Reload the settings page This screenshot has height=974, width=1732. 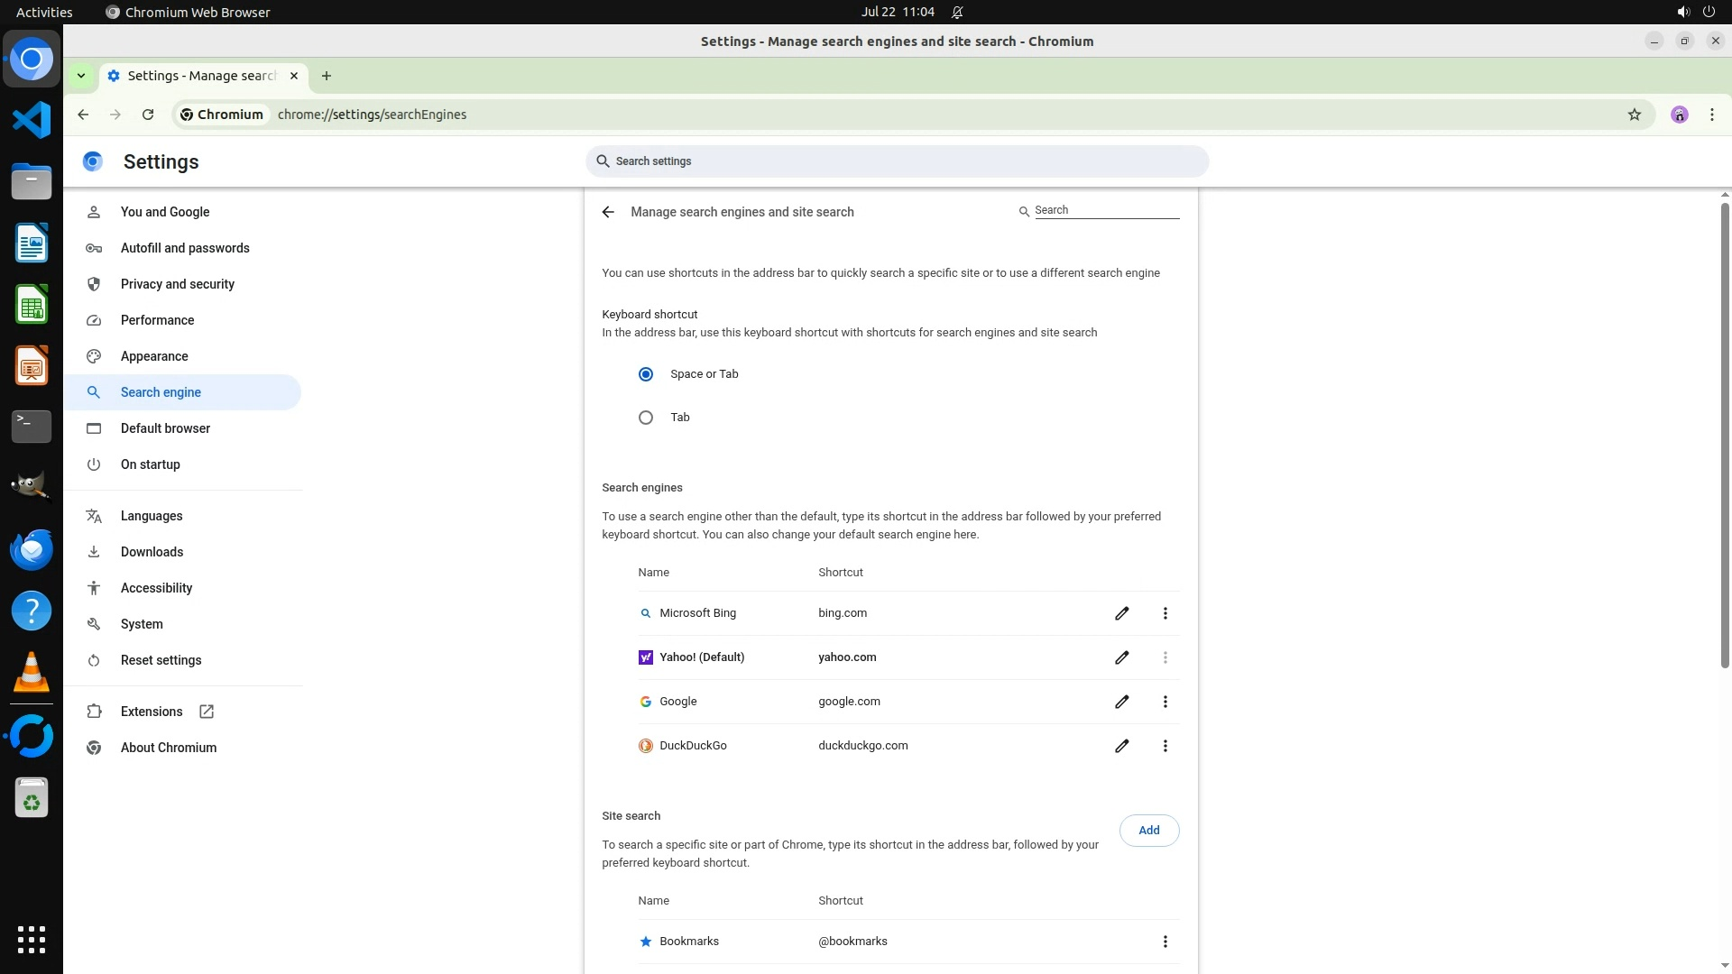click(148, 115)
